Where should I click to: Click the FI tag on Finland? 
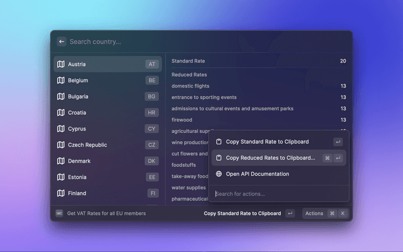pyautogui.click(x=153, y=193)
